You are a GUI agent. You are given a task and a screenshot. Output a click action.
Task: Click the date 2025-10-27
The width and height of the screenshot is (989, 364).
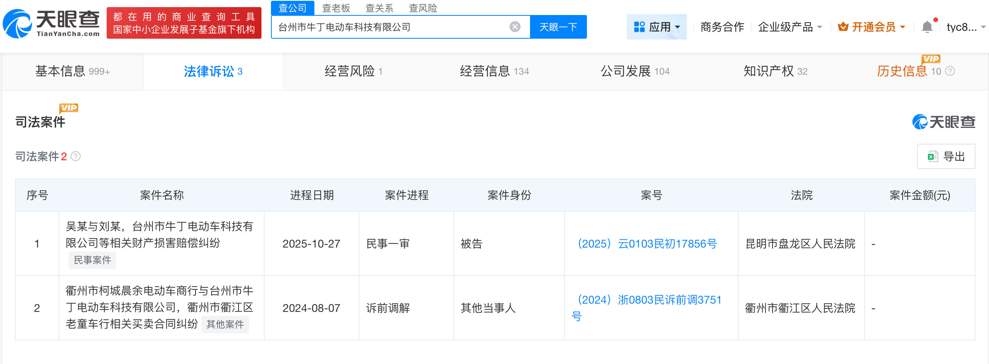click(x=311, y=244)
